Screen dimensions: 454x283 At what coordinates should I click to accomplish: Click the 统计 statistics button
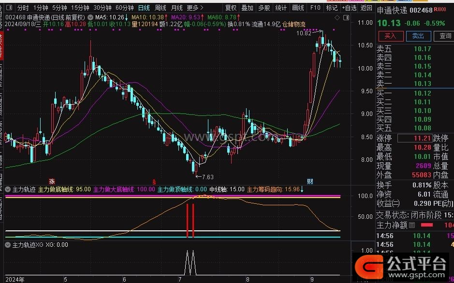point(281,8)
